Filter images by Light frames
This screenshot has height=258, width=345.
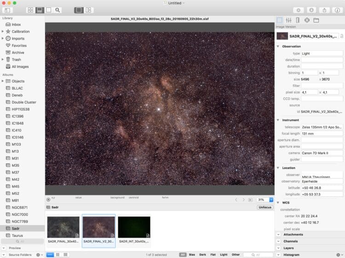pyautogui.click(x=224, y=254)
